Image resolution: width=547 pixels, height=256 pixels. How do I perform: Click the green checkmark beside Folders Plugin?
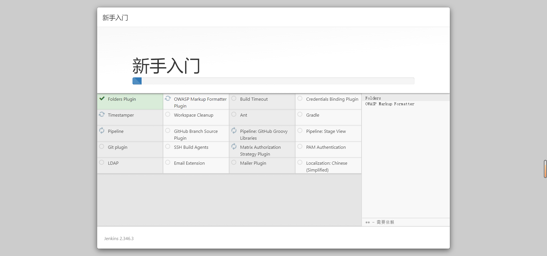click(x=102, y=98)
